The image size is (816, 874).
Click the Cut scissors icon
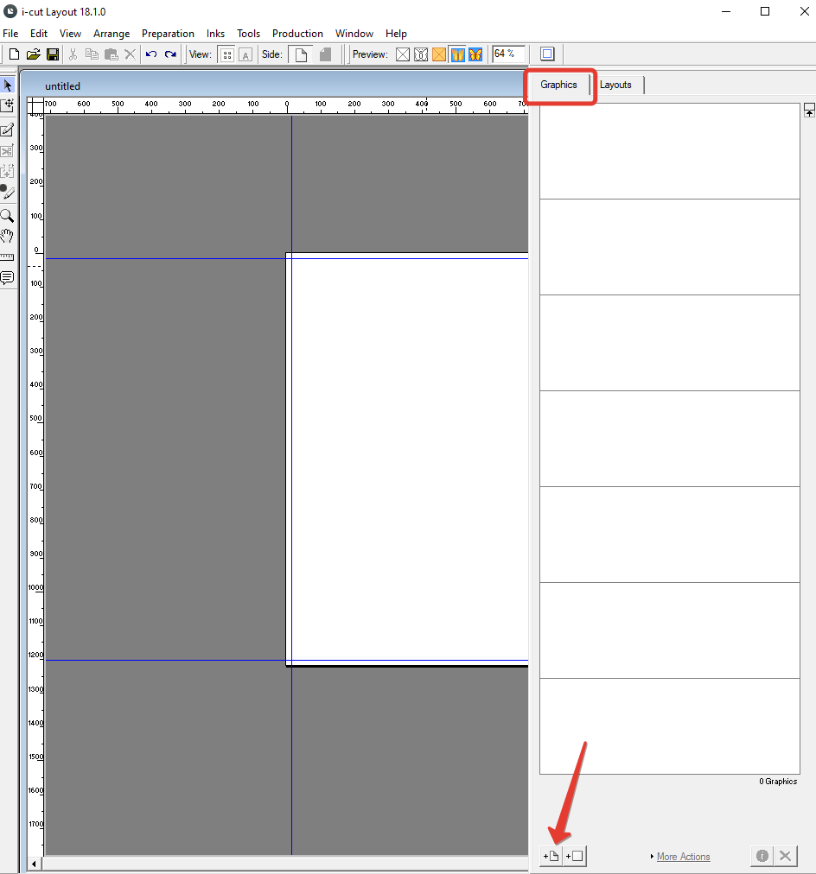tap(73, 54)
